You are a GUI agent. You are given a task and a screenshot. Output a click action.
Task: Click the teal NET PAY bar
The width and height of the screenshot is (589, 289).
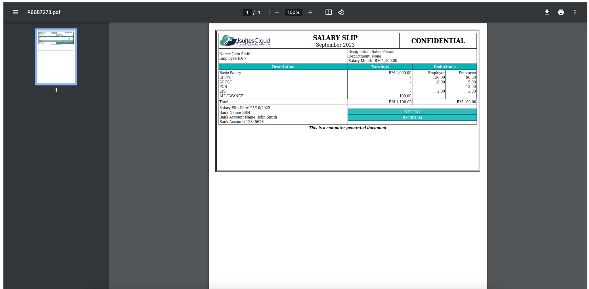(x=412, y=112)
